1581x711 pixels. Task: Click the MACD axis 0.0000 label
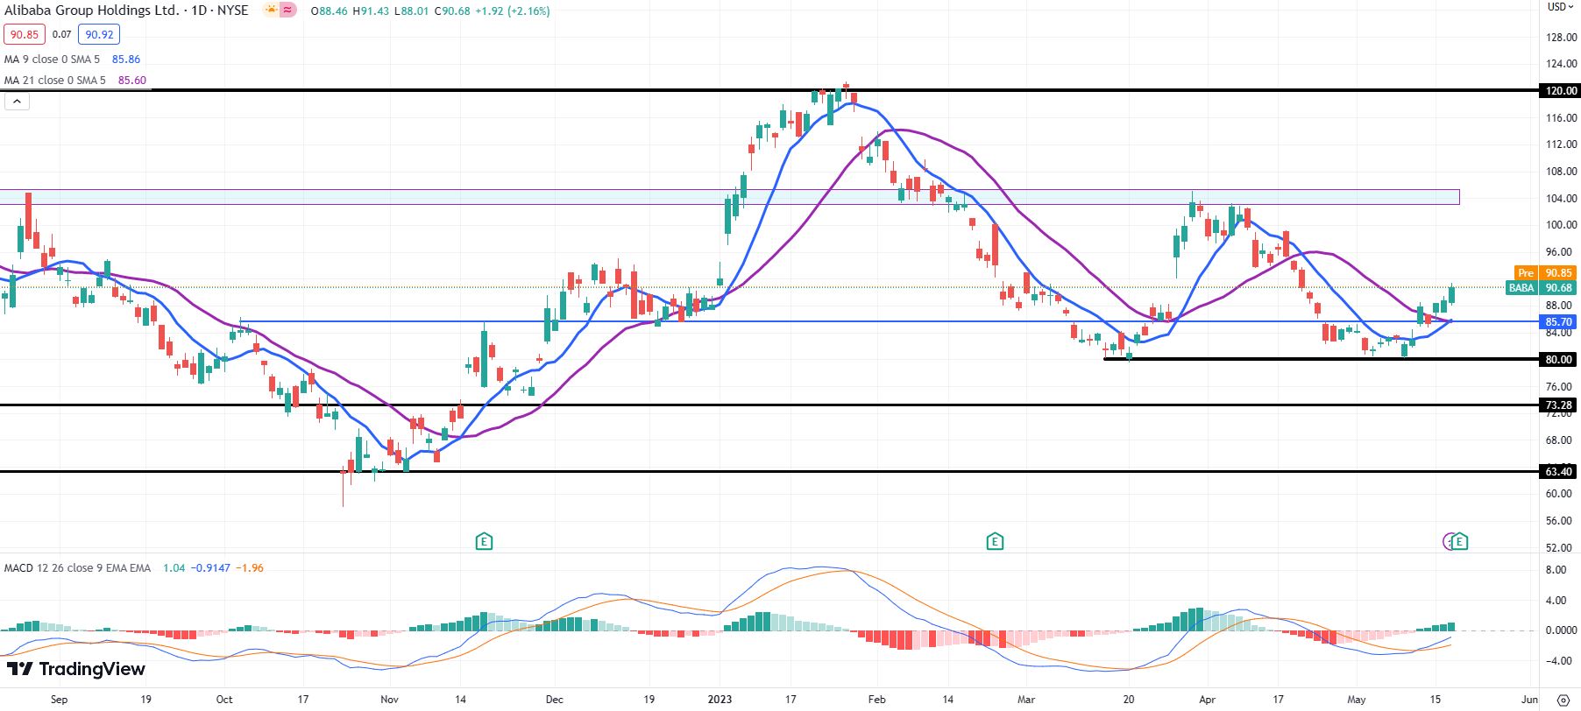1561,630
